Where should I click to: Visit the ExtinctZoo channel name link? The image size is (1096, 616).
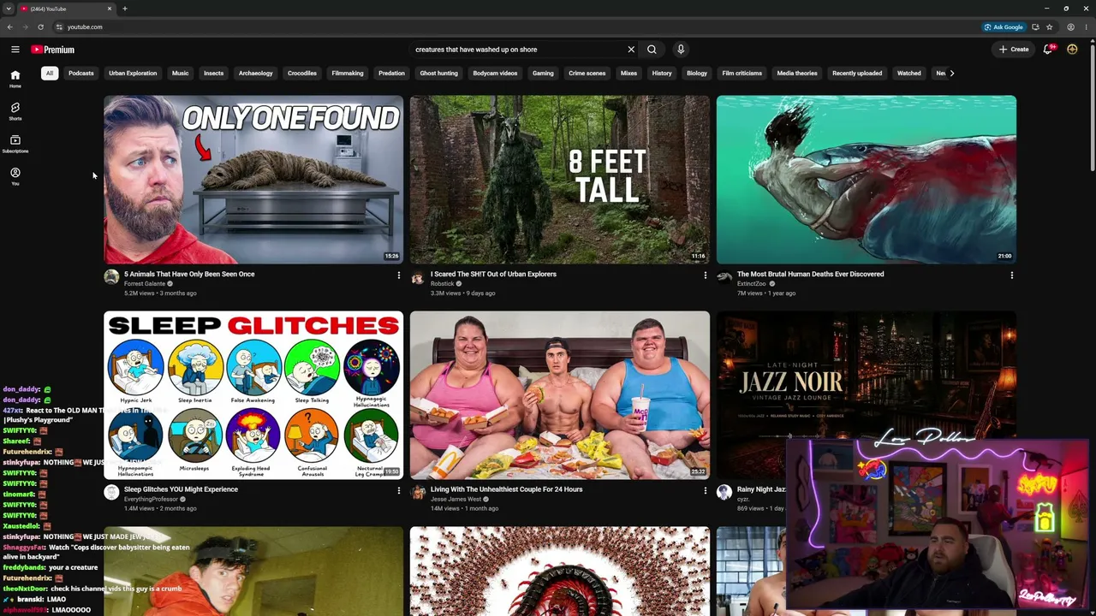tap(751, 284)
